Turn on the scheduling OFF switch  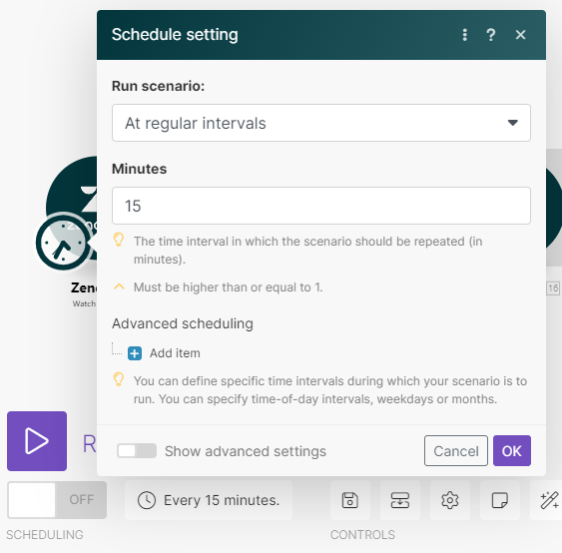(x=57, y=500)
